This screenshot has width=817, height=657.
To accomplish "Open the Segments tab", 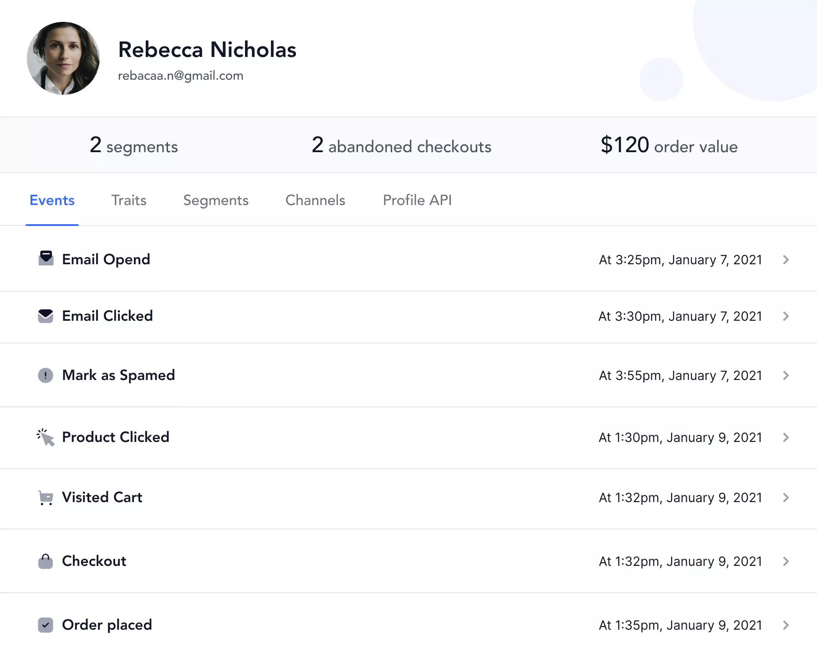I will click(216, 200).
